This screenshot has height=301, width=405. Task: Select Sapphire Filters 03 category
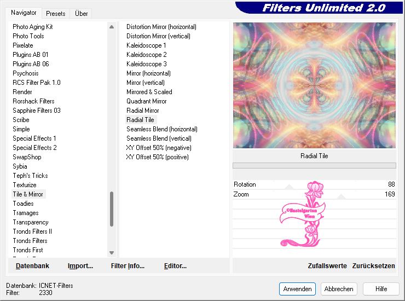(37, 111)
